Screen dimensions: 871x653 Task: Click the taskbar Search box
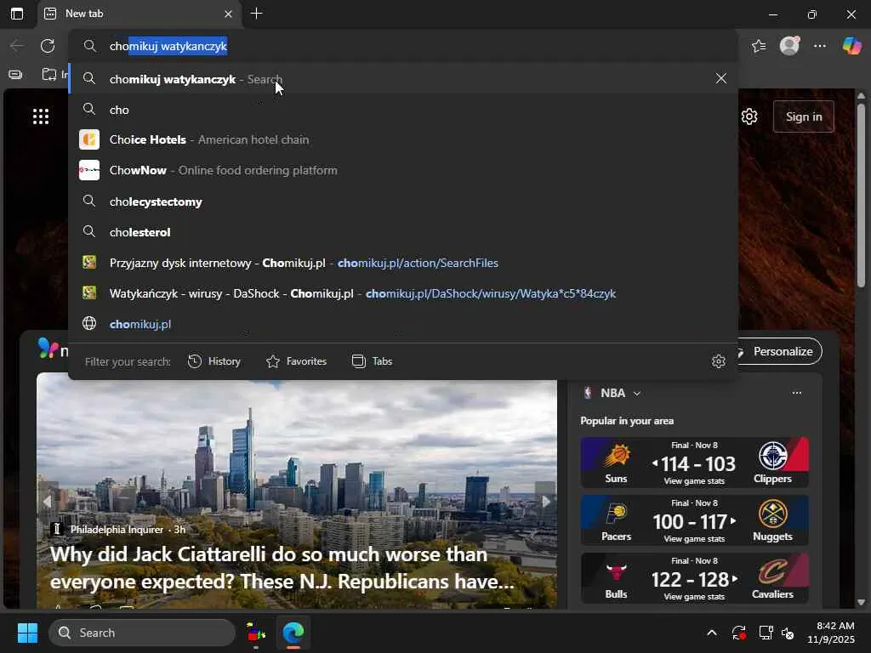[x=142, y=633]
